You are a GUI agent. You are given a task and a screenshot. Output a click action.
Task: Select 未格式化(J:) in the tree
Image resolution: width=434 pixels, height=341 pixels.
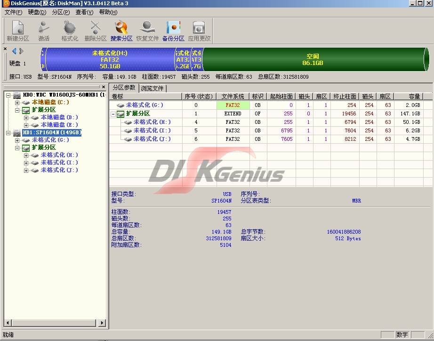[x=59, y=170]
